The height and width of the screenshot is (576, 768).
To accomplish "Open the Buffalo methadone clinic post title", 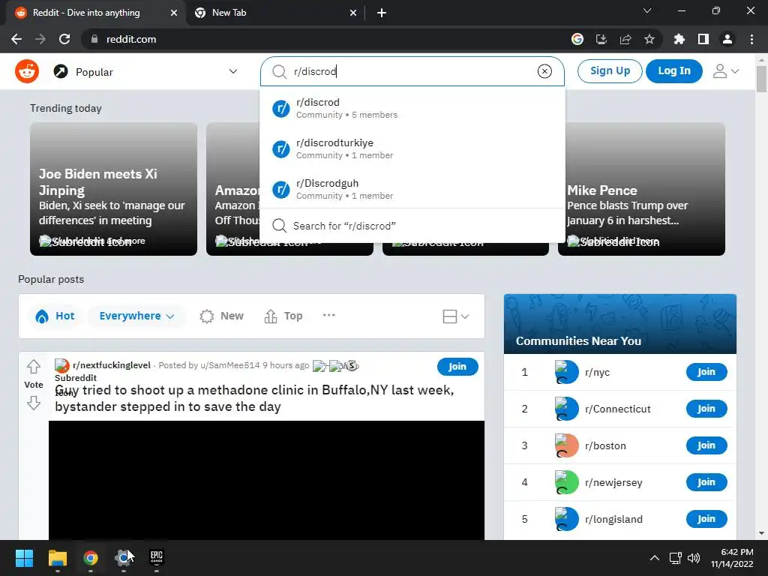I will click(x=255, y=398).
